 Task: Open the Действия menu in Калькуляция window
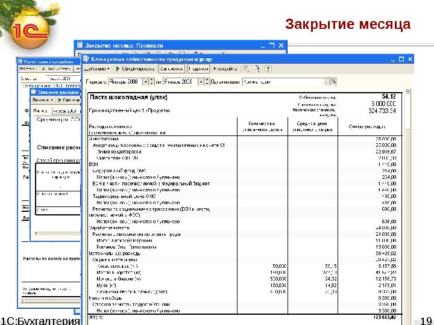click(x=96, y=69)
